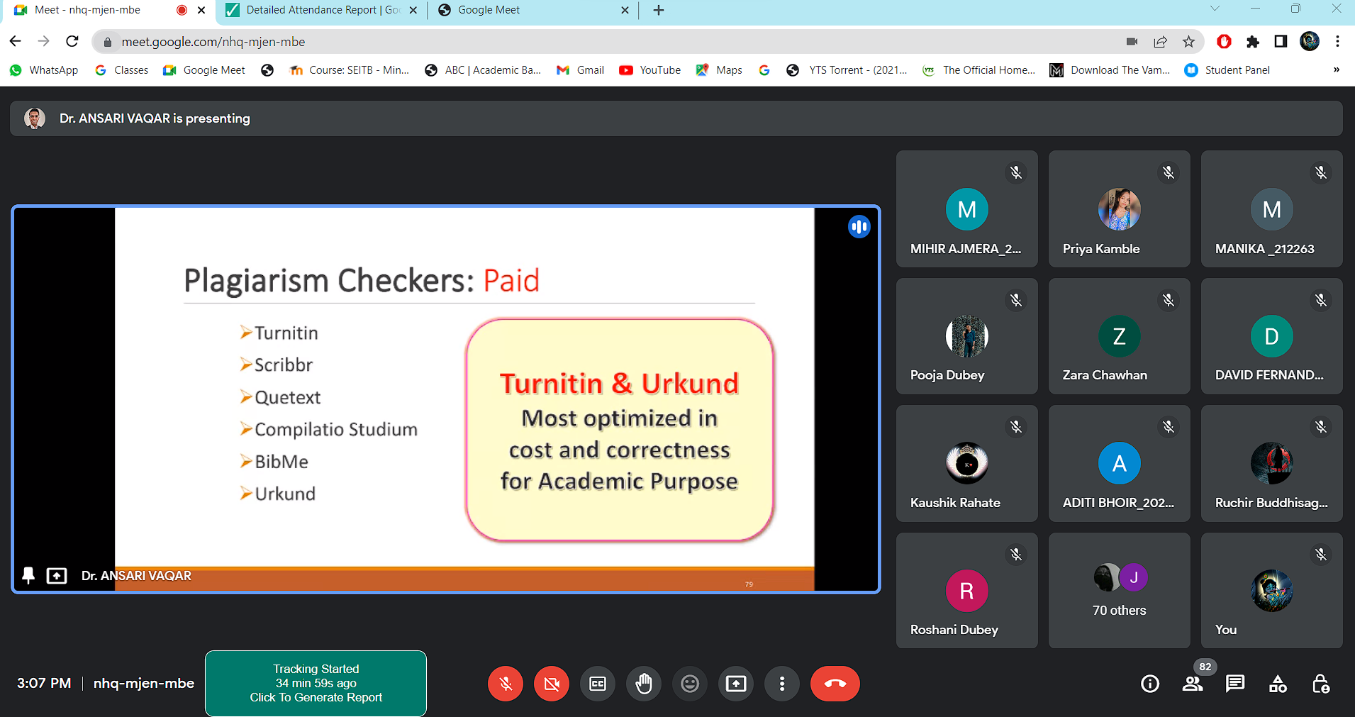
Task: Open the Course: SEITB bookmark
Action: click(350, 70)
